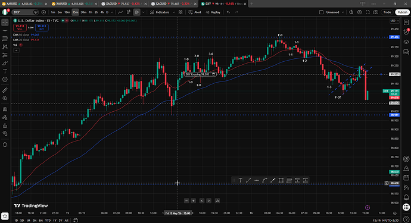Select the trend line tool
Viewport: 411px width, 223px height.
point(5,30)
